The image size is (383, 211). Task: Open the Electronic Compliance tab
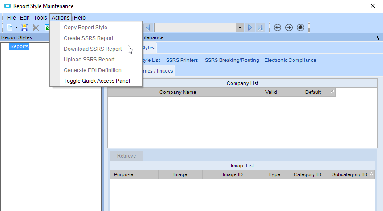click(x=290, y=60)
